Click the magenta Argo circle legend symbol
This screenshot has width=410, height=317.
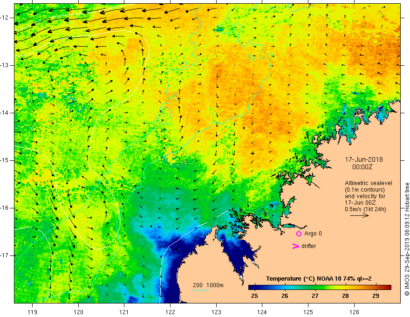tap(299, 234)
